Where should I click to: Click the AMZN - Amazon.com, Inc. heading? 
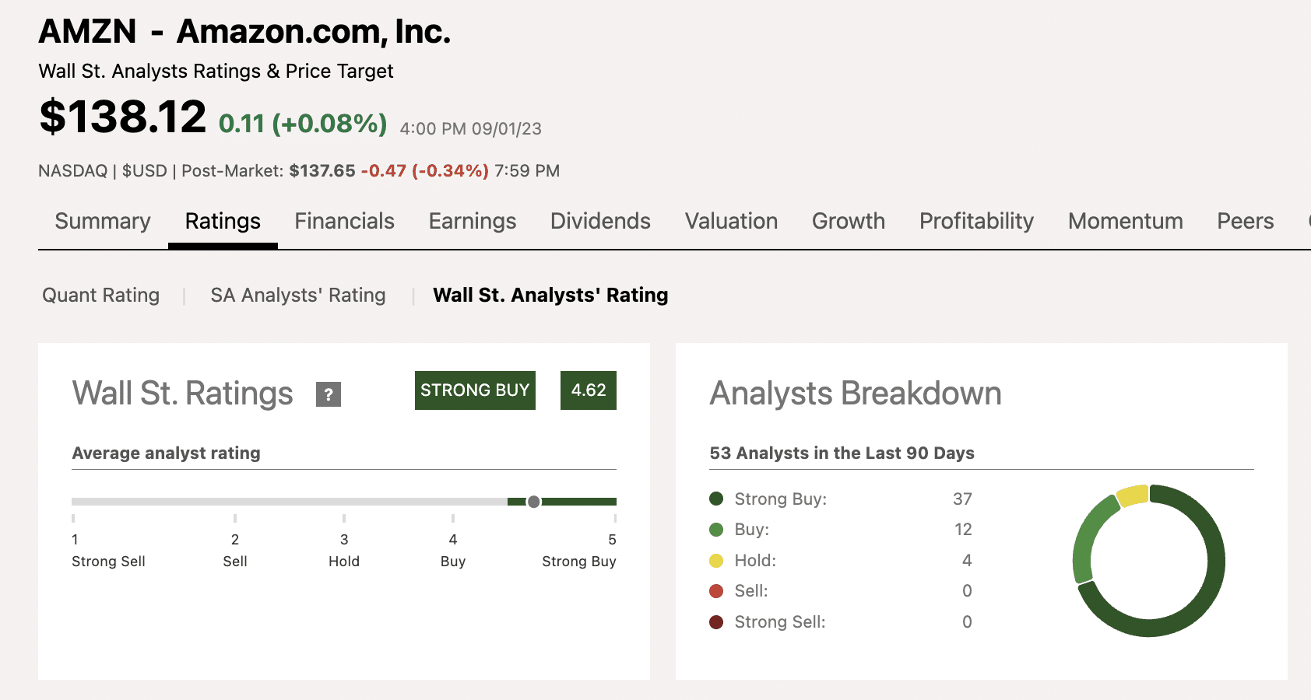pos(244,32)
